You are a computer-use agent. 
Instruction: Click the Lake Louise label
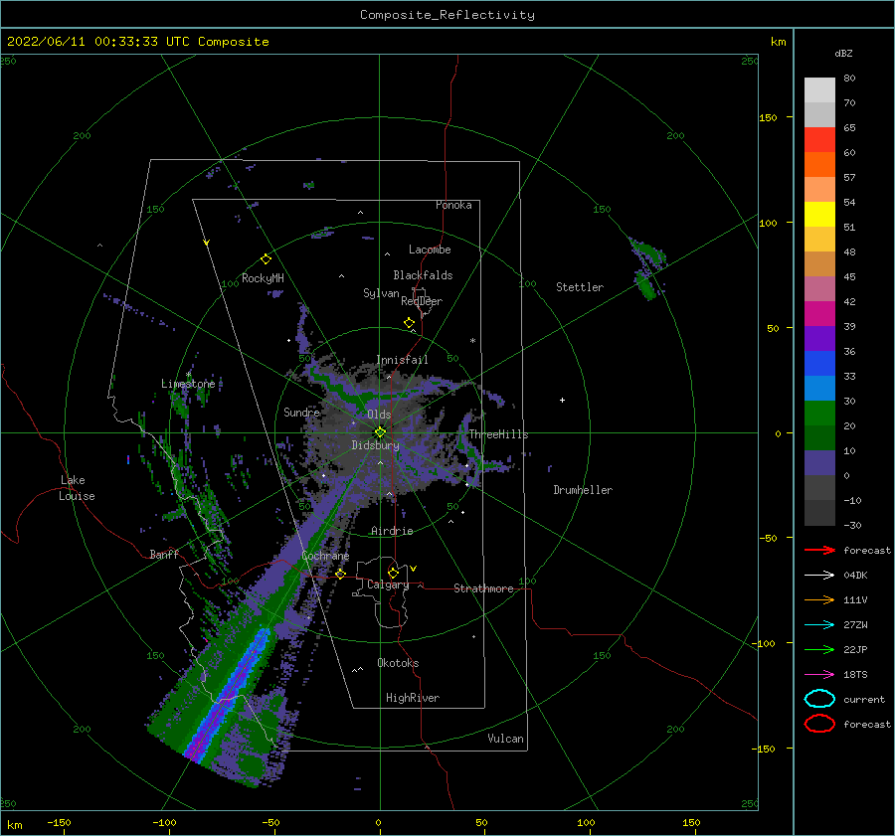pyautogui.click(x=77, y=488)
